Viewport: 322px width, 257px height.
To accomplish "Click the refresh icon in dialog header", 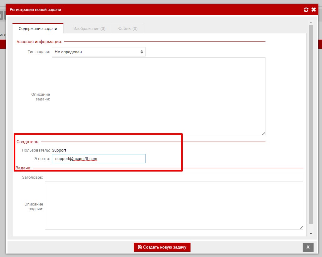I will tap(306, 10).
